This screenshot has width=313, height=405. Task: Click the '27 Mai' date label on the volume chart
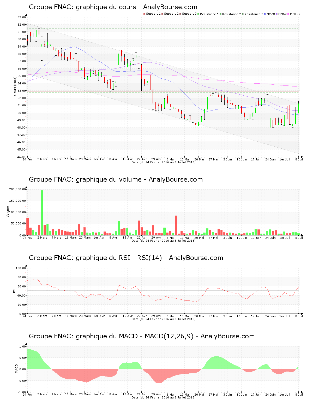click(213, 238)
